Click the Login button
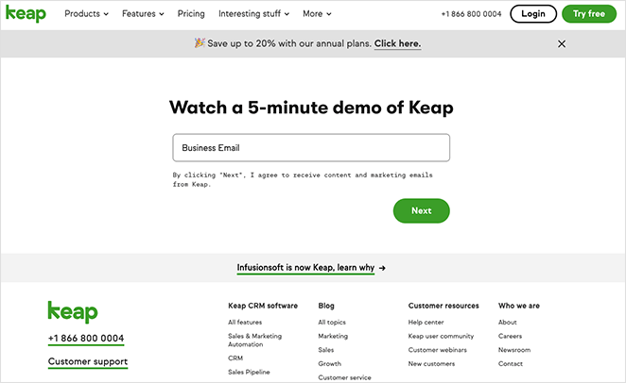626x383 pixels. 533,14
